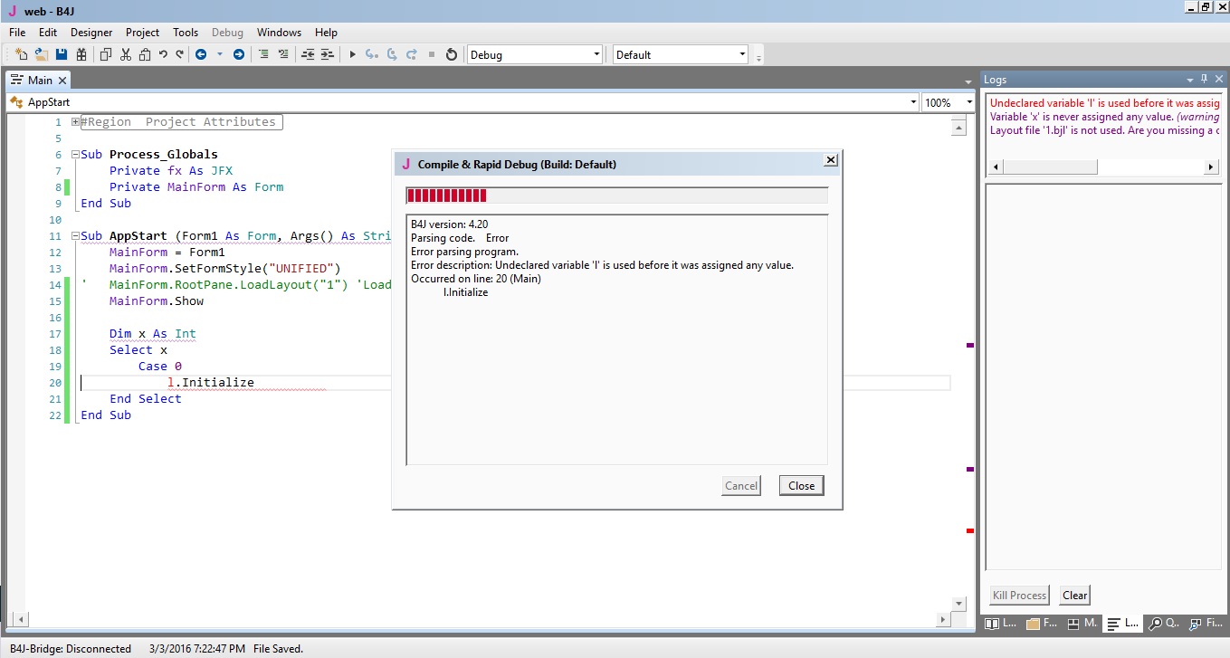Collapse the Process_Globals sub
Viewport: 1230px width, 658px height.
pos(75,155)
